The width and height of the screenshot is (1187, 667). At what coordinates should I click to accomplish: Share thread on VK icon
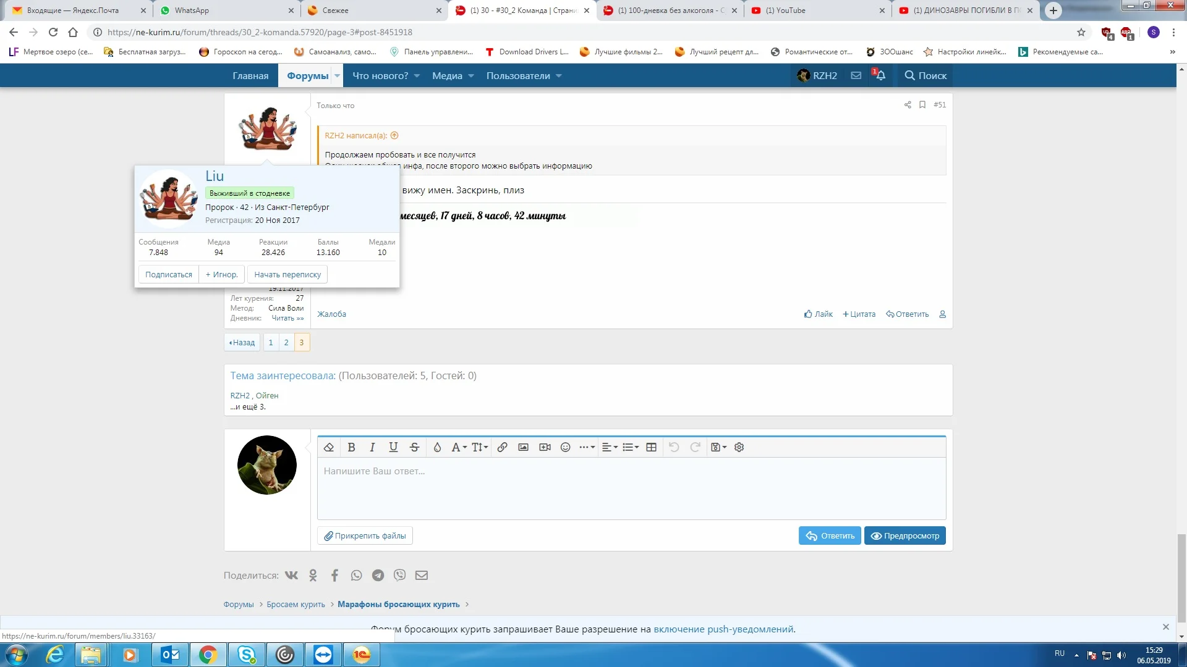(291, 576)
